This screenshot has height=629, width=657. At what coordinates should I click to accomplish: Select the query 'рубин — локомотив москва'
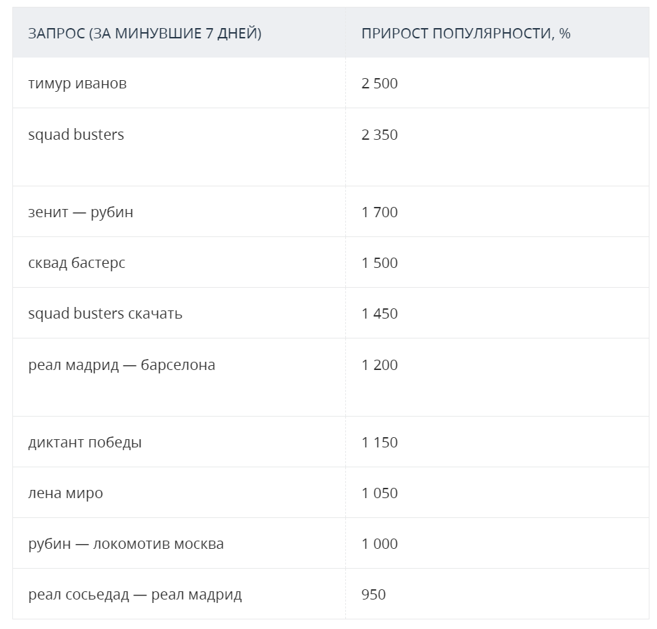[125, 544]
